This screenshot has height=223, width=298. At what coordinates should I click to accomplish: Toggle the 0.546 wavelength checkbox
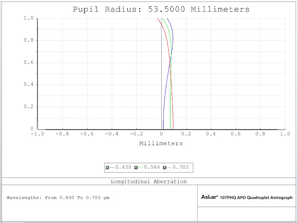(x=136, y=168)
